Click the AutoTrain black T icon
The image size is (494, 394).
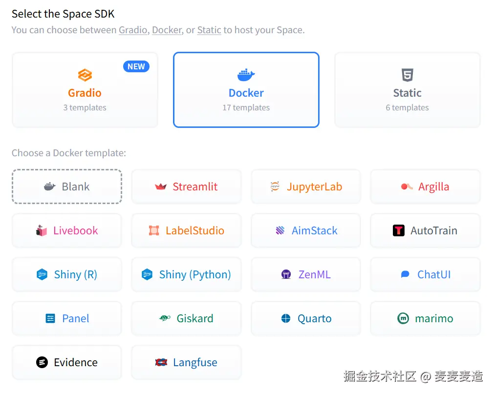point(399,230)
